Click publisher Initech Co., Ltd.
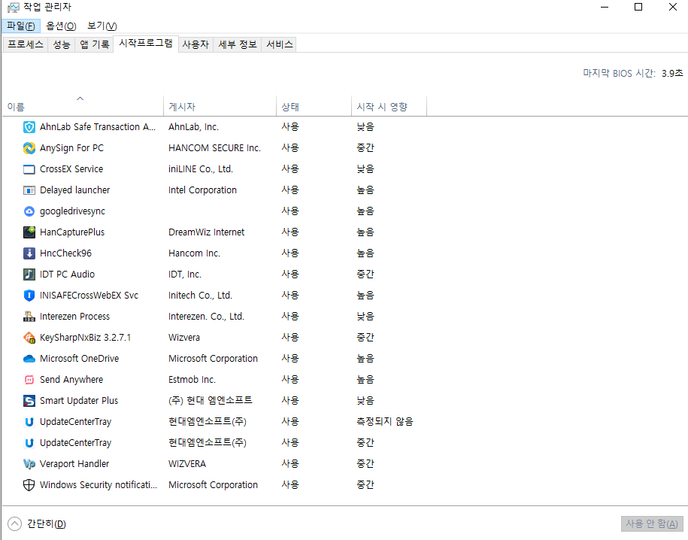This screenshot has height=540, width=688. [x=200, y=296]
